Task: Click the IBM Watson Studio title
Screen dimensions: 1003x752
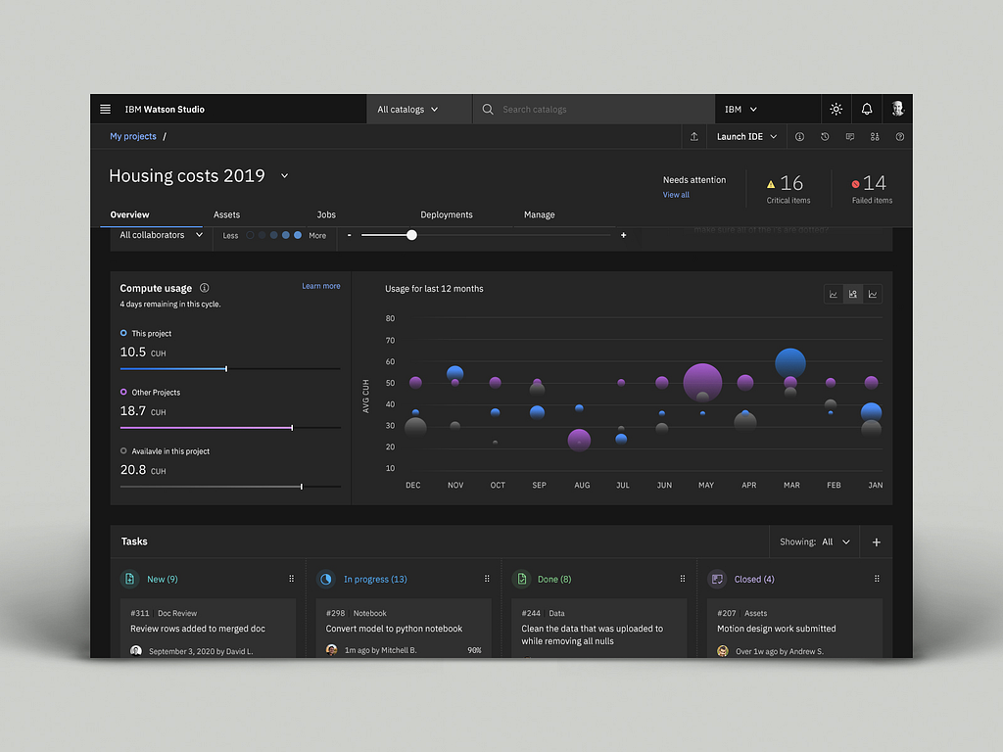Action: pos(165,110)
